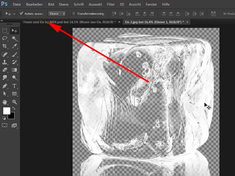The width and height of the screenshot is (235, 176).
Task: Select the Pen tool
Action: (5, 86)
